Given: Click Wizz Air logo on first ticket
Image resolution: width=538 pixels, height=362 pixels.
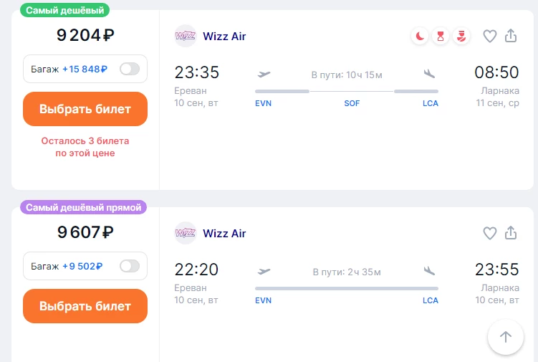Looking at the screenshot, I should pyautogui.click(x=186, y=36).
